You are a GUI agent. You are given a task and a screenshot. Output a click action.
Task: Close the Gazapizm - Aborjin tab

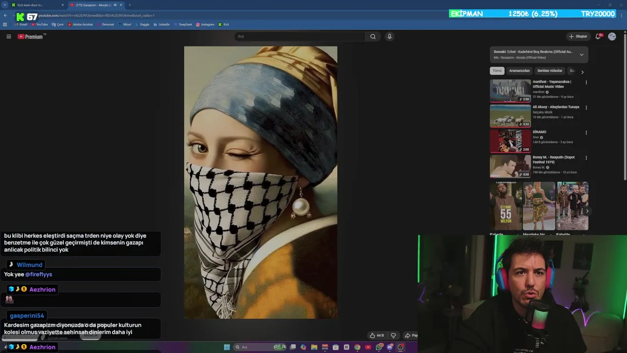tap(121, 5)
